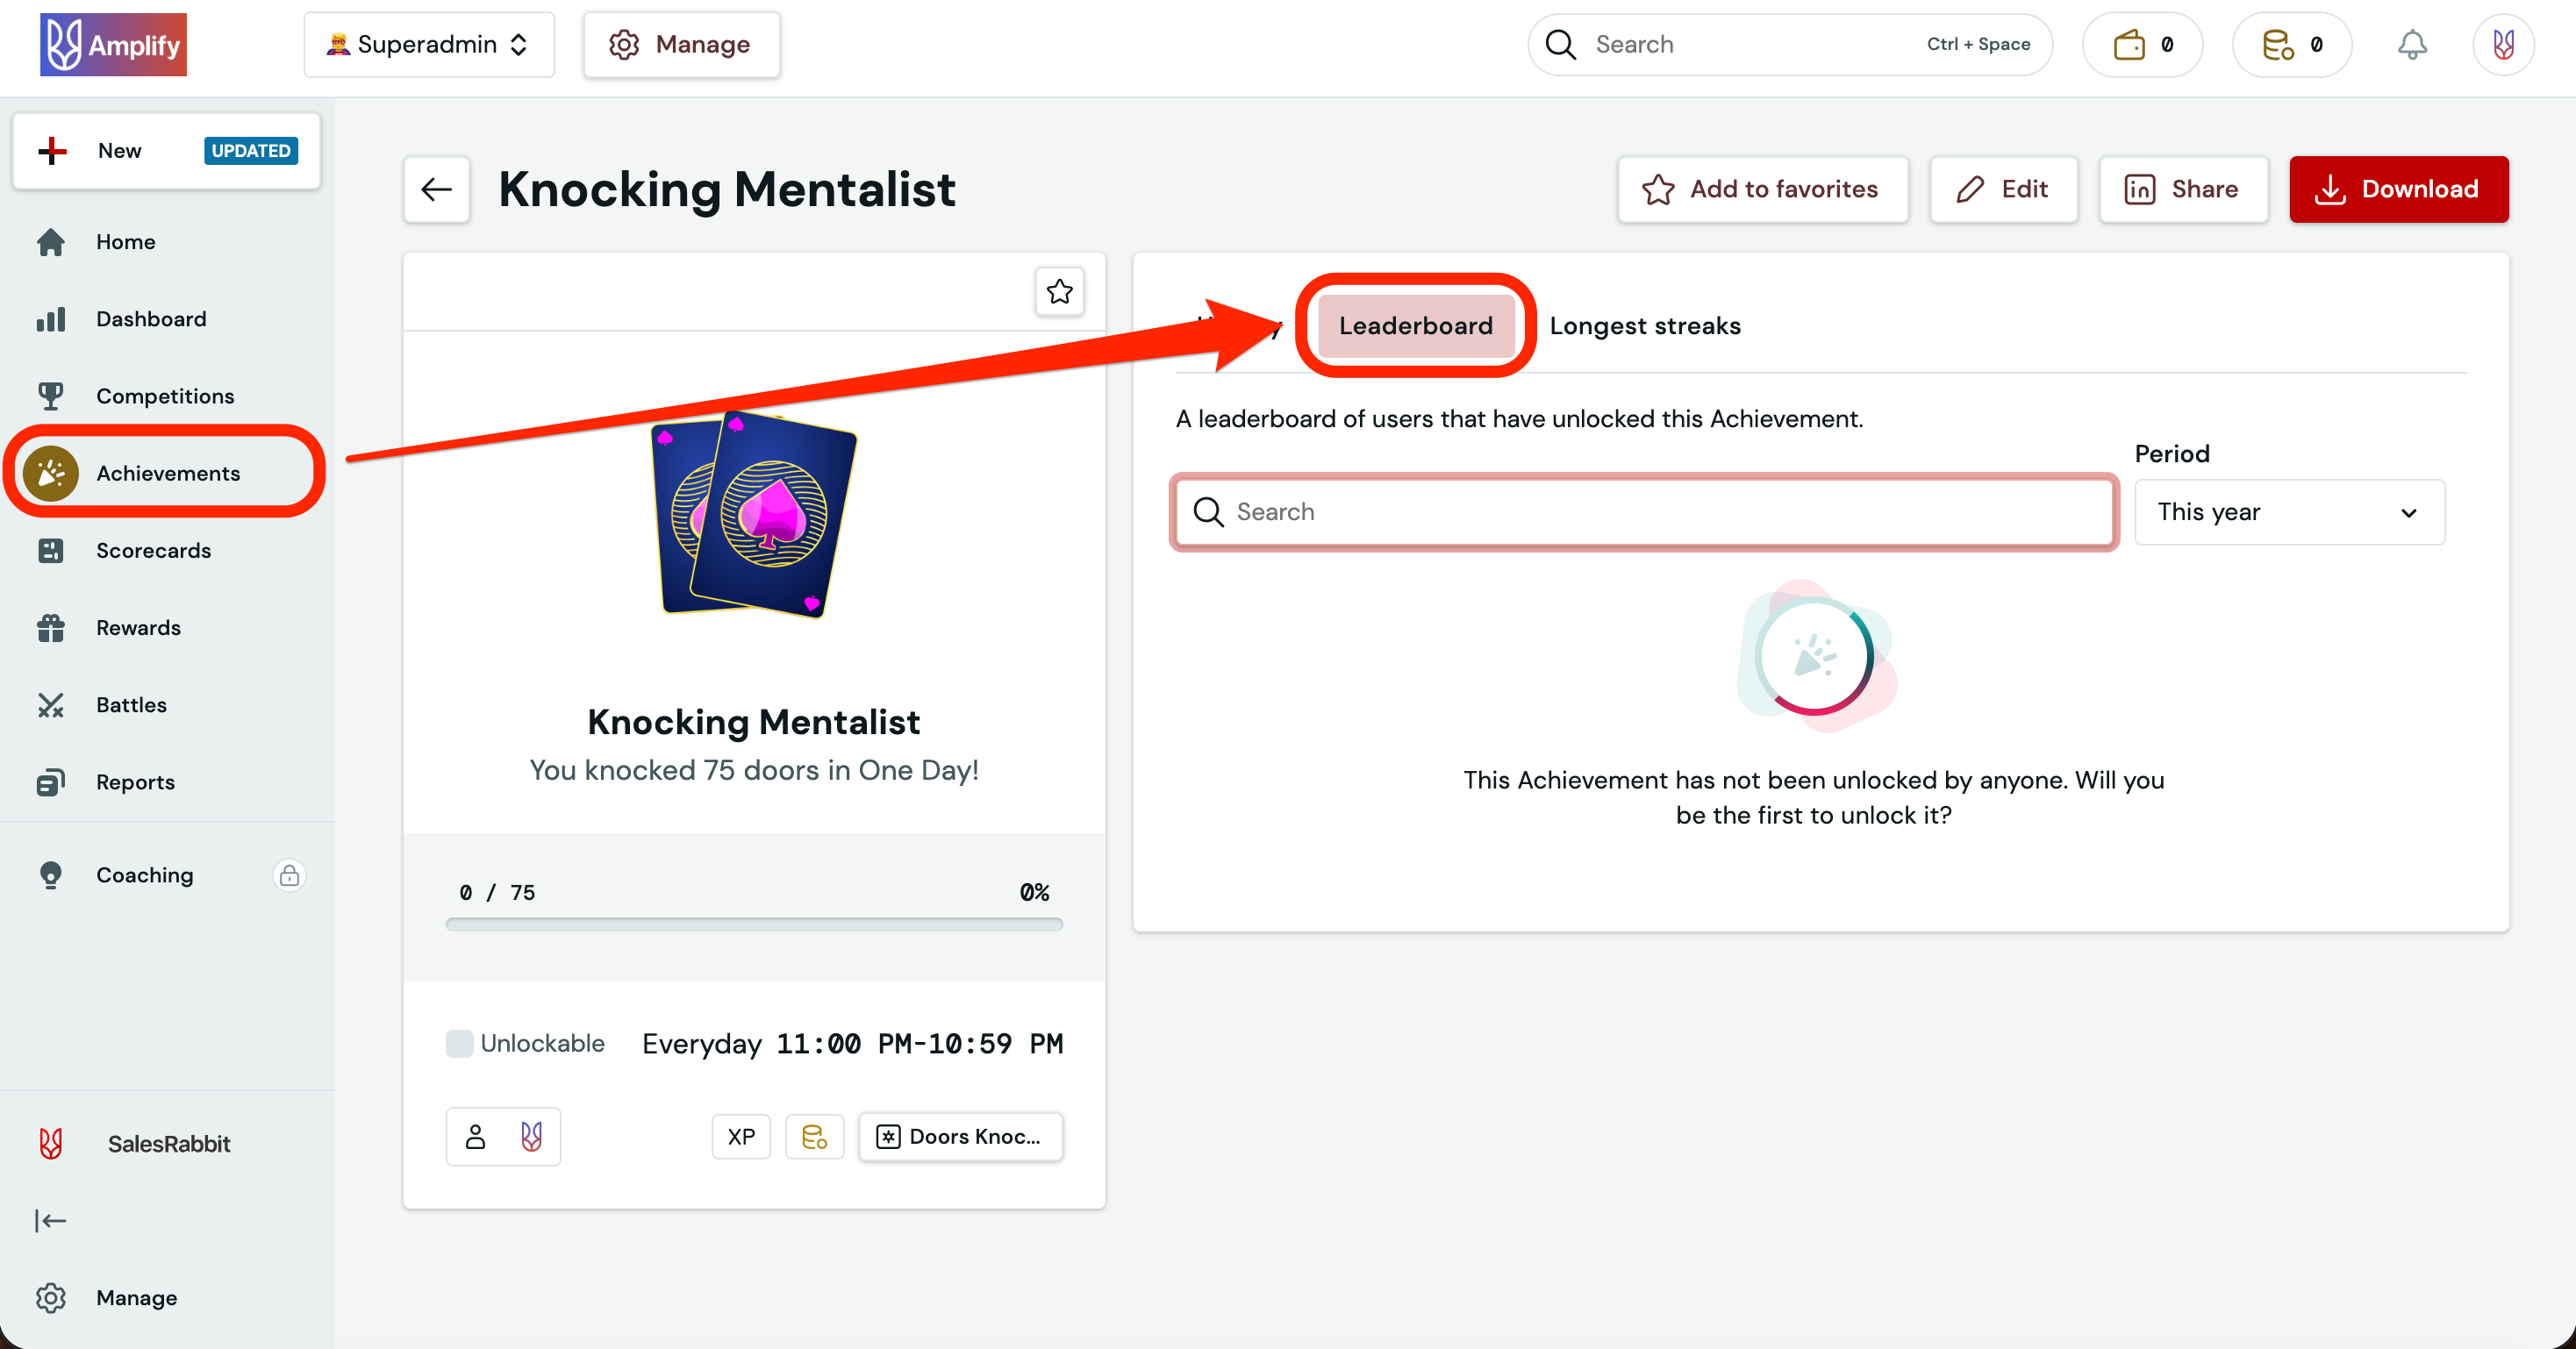2576x1349 pixels.
Task: Click the coins balance icon in the top bar
Action: click(x=2278, y=45)
